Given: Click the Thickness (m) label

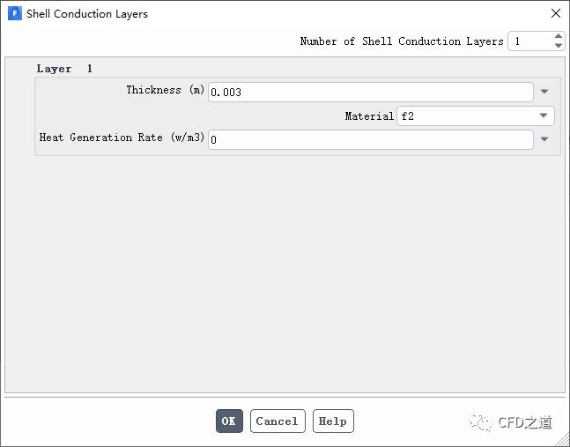Looking at the screenshot, I should click(x=166, y=91).
